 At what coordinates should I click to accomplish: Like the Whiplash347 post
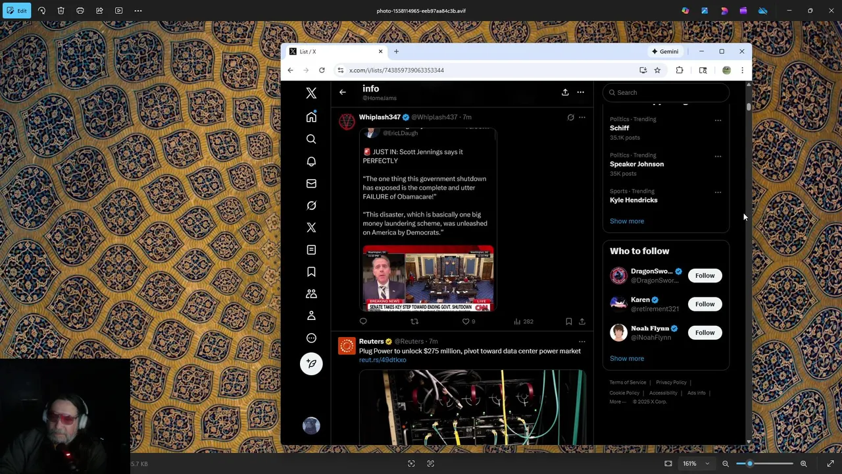pyautogui.click(x=466, y=321)
